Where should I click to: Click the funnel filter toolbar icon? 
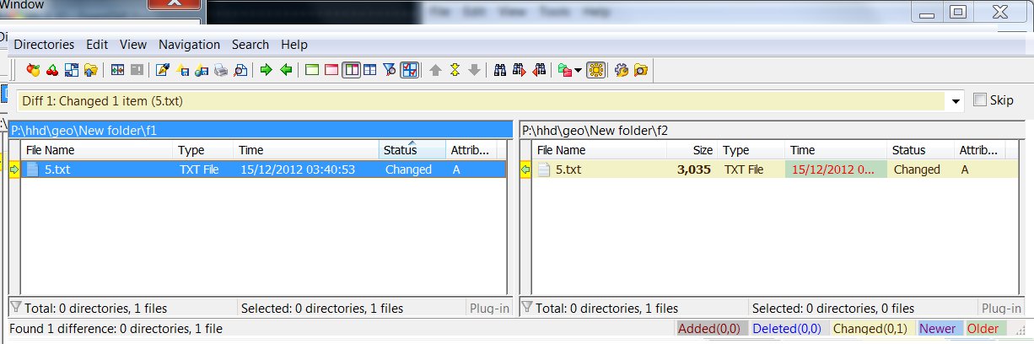pyautogui.click(x=390, y=70)
